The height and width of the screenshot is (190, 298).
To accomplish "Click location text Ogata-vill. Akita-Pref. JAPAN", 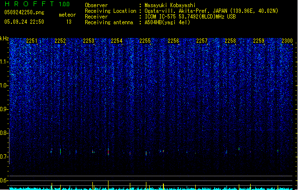I will pyautogui.click(x=186, y=11).
